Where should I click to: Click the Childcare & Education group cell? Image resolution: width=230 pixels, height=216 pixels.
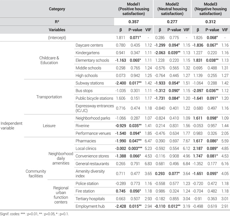(x=49, y=60)
